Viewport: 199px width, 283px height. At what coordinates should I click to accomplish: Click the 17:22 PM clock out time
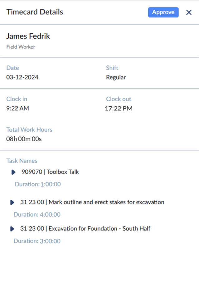pos(119,108)
